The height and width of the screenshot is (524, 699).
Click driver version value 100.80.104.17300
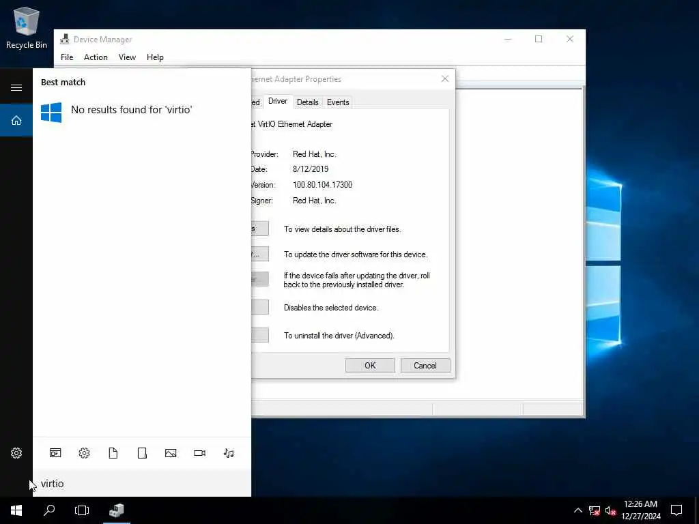[322, 184]
